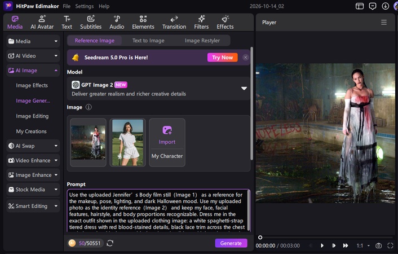Switch to the Reference Image tab
Viewport: 398px width, 254px height.
click(94, 41)
